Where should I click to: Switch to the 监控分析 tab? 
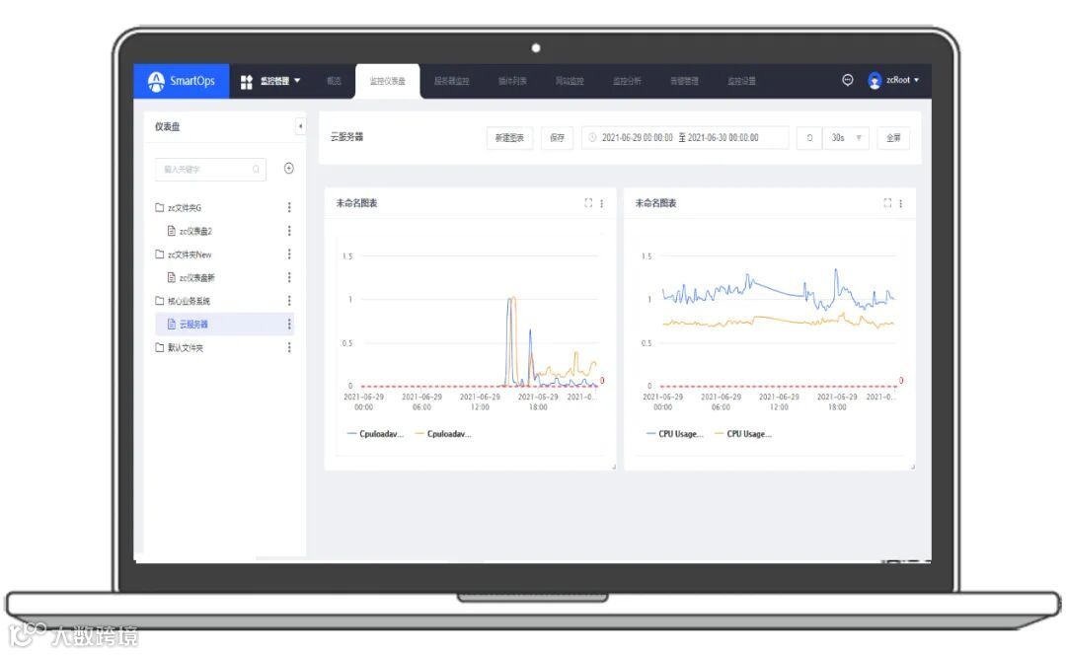pyautogui.click(x=627, y=81)
